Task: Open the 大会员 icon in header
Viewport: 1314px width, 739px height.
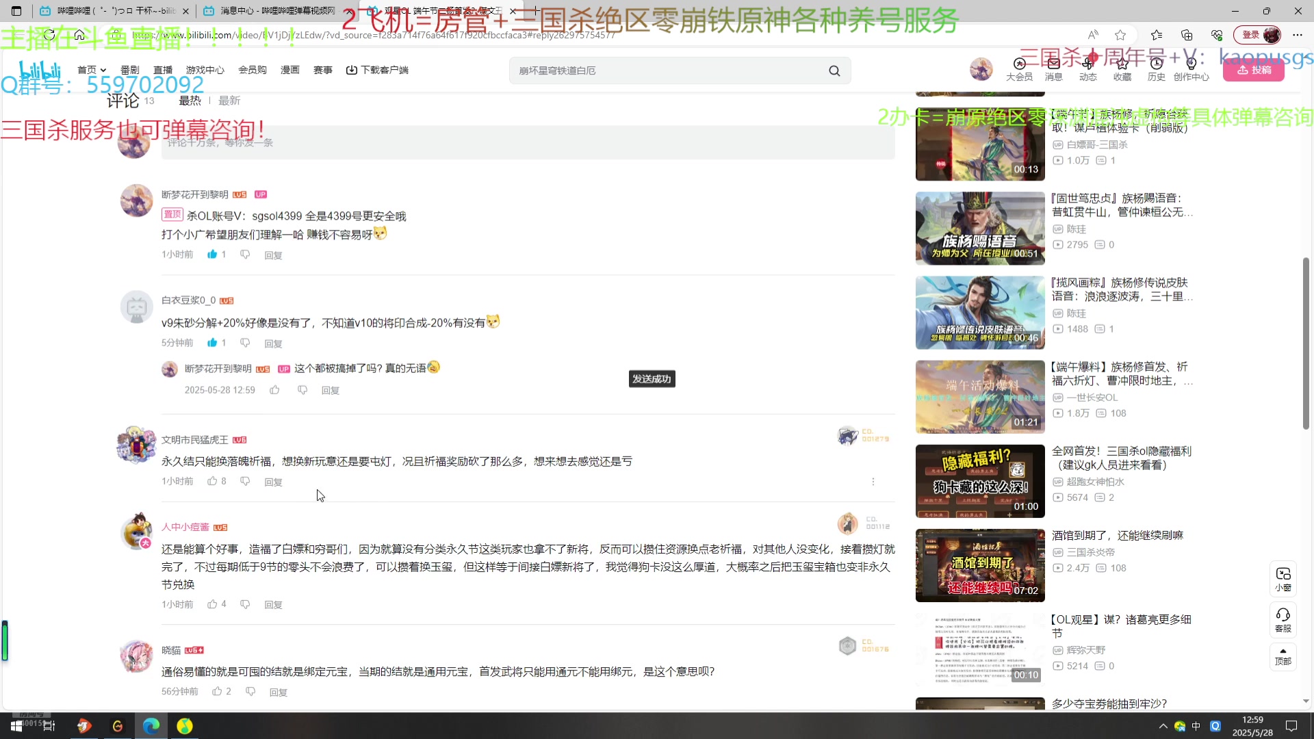Action: pyautogui.click(x=1019, y=69)
